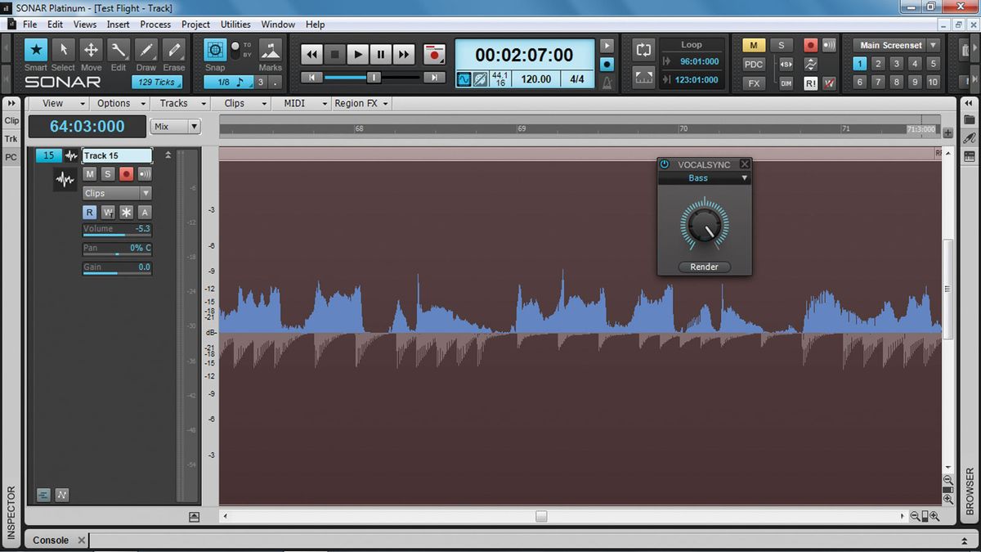
Task: Open the Insert menu
Action: (x=118, y=25)
